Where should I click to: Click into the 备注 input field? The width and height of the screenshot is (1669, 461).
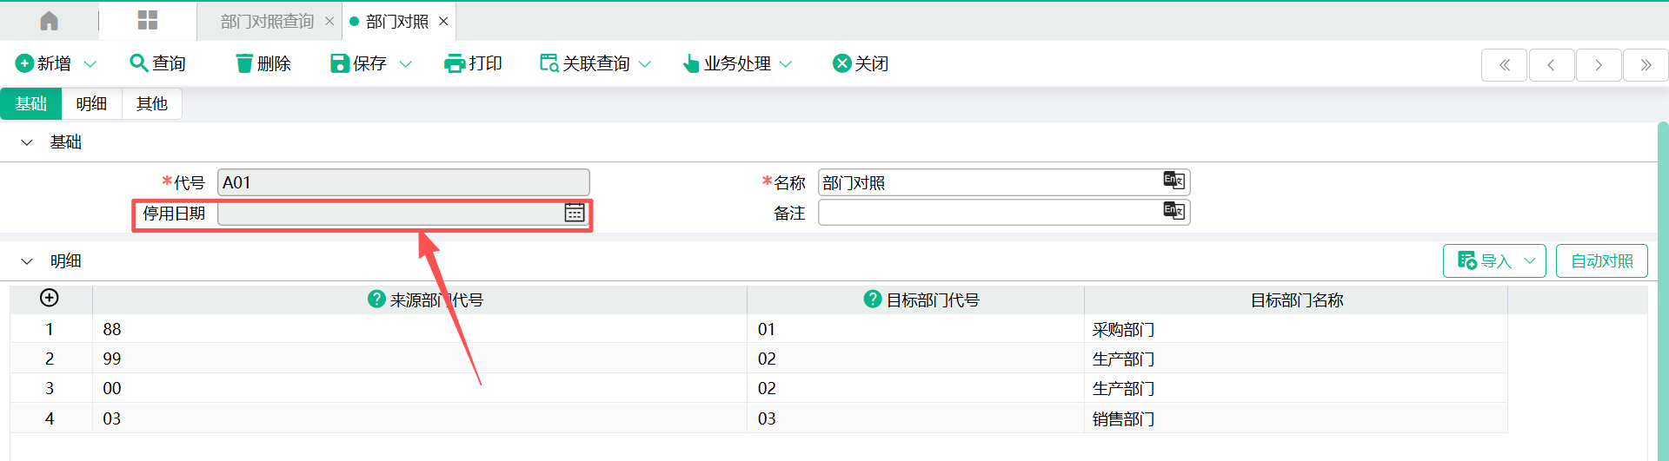[987, 213]
